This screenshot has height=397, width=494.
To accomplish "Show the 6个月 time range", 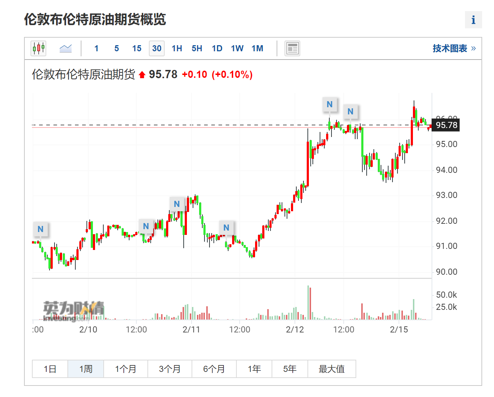I will coord(214,369).
